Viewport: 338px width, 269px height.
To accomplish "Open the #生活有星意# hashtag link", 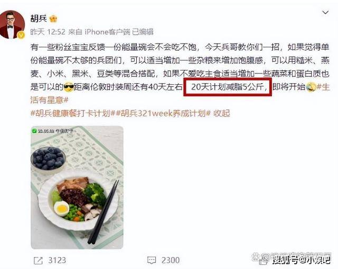I will pyautogui.click(x=180, y=94).
